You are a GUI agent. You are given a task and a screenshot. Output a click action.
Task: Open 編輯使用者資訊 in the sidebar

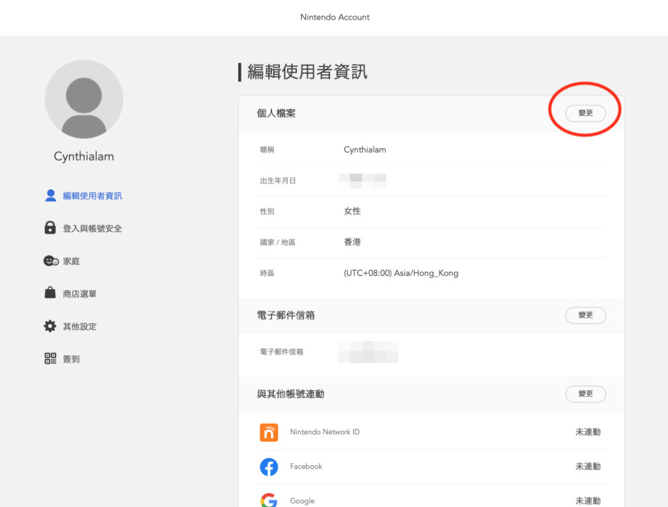[x=93, y=196]
